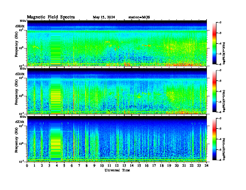Click the date "May 15, 2024"
246x190 pixels.
(104, 17)
